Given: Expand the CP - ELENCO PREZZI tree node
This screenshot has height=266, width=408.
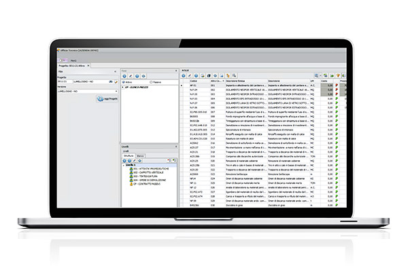Looking at the screenshot, I should [123, 88].
